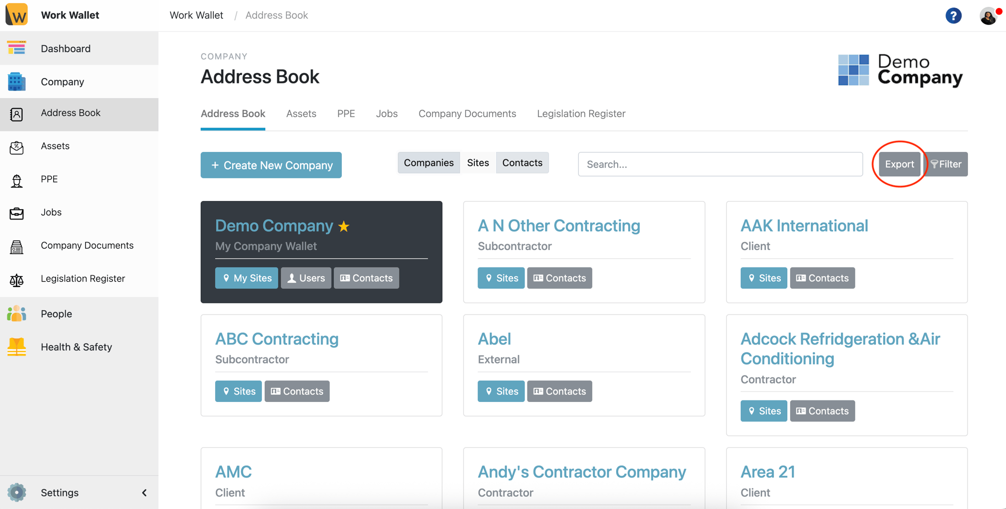Image resolution: width=1006 pixels, height=509 pixels.
Task: Open the Health & Safety vest icon
Action: point(17,346)
